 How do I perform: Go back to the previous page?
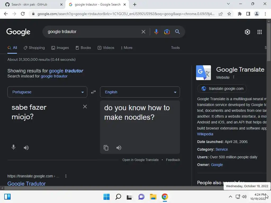coord(6,14)
